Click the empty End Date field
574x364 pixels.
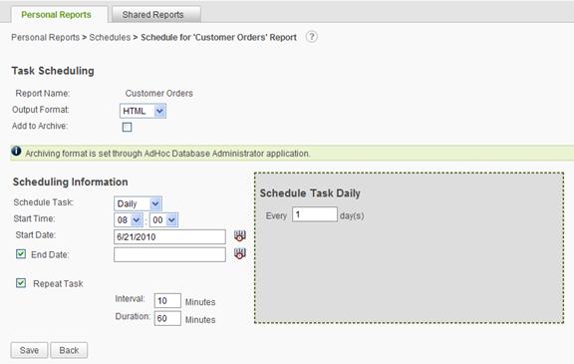point(169,254)
